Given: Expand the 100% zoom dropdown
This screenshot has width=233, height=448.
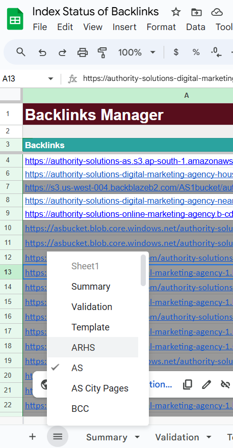Looking at the screenshot, I should (153, 52).
